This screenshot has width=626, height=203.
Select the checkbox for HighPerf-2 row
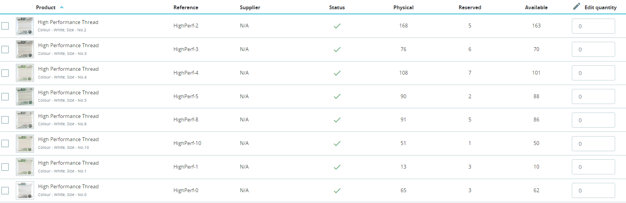click(x=5, y=26)
